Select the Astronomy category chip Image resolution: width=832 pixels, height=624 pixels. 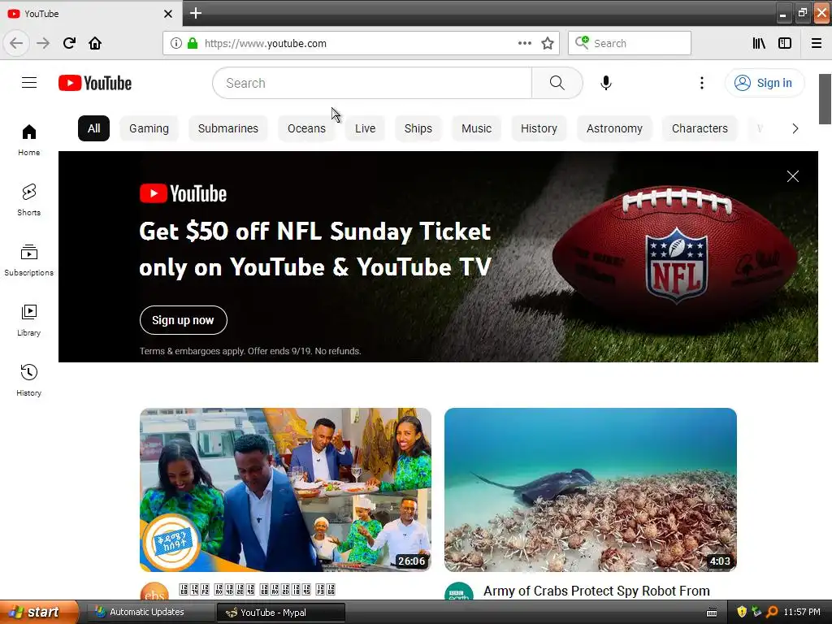pyautogui.click(x=614, y=128)
